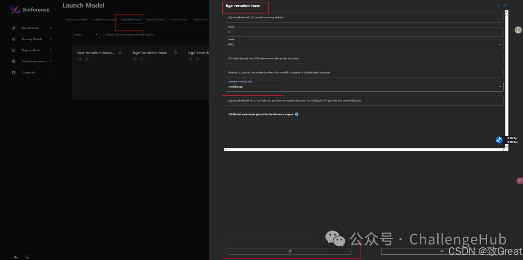Viewport: 523px width, 260px height.
Task: Click the Register Model plus icon
Action: (x=14, y=50)
